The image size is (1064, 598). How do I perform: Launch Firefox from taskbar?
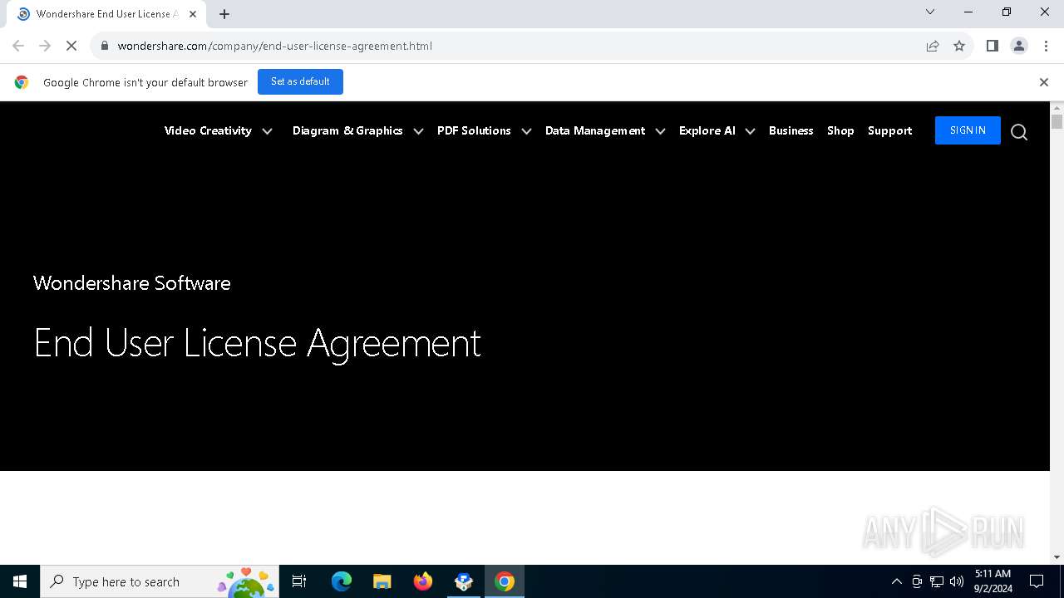pos(423,581)
